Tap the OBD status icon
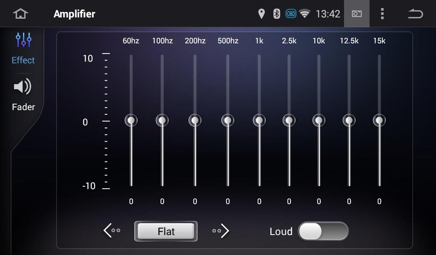Viewport: 436px width, 255px height. (291, 14)
